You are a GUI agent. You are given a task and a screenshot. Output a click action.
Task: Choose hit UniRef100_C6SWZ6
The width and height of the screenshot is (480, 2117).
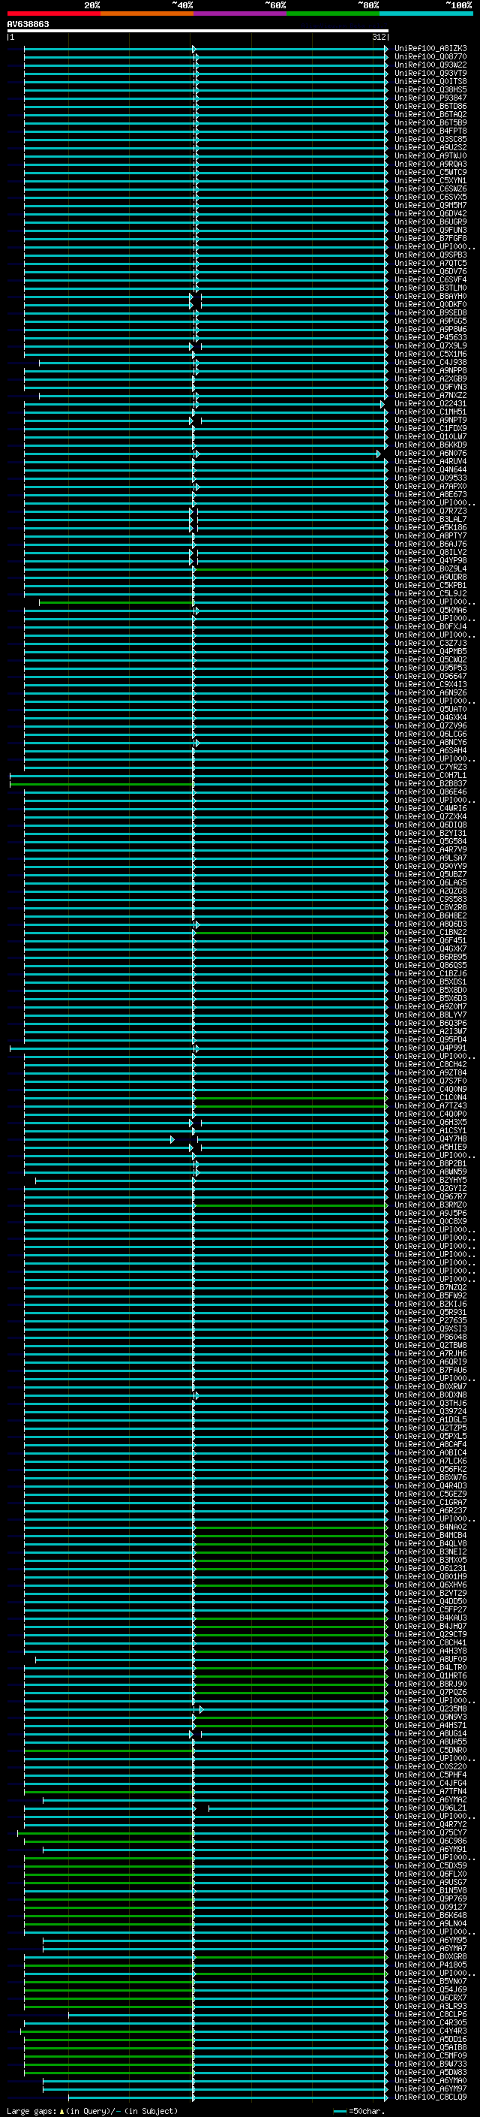coord(430,189)
